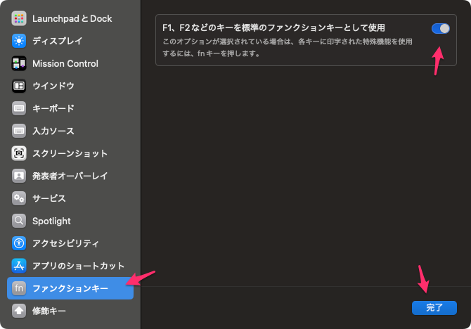The height and width of the screenshot is (329, 471).
Task: Click the ディスプレイ sun icon
Action: tap(19, 41)
